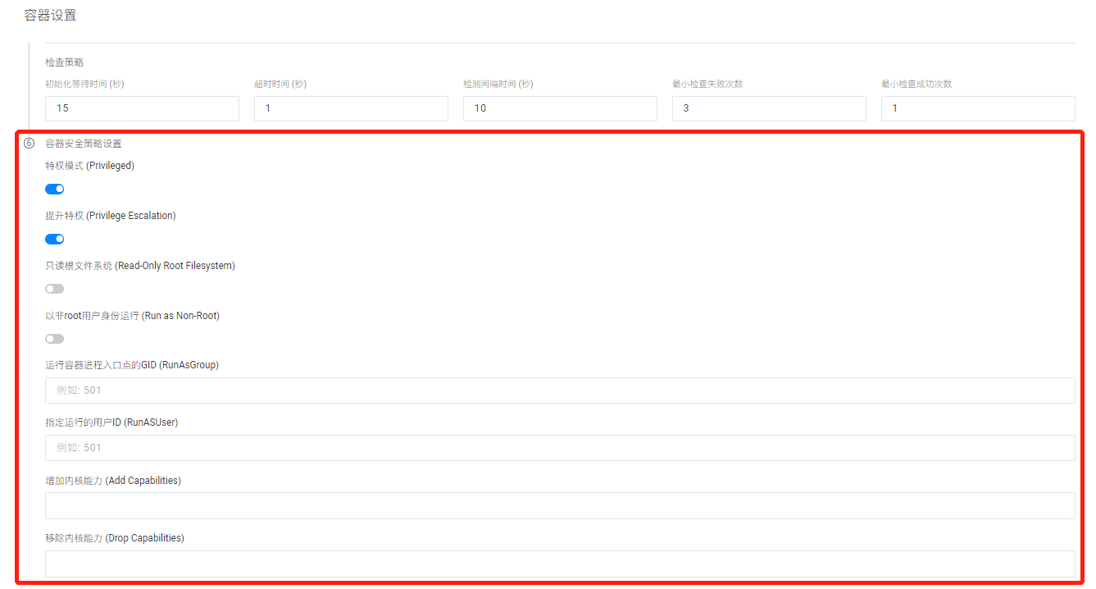Click the 移除内核能力 (Drop Capabilities) label

coord(115,538)
